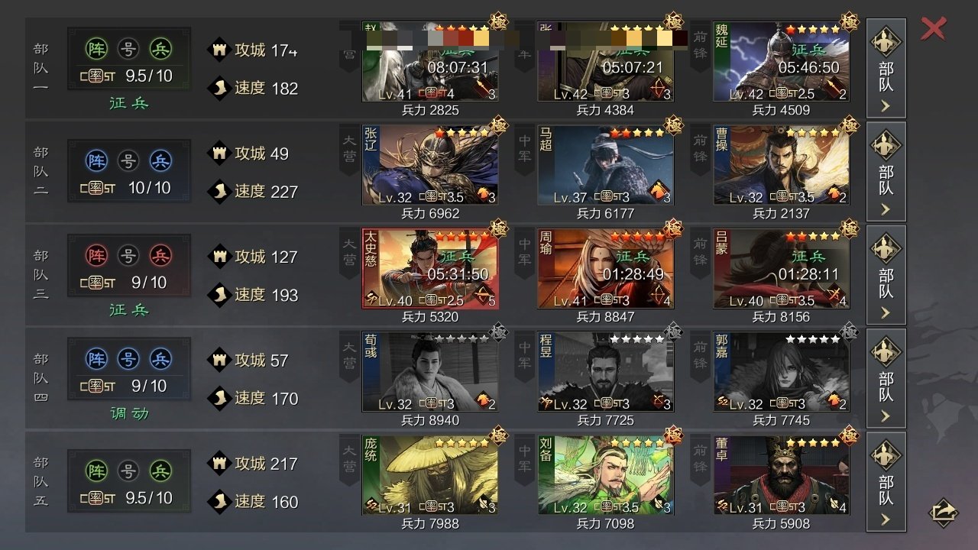Toggle the red 兵 circle in 部队三
The height and width of the screenshot is (550, 978).
coord(160,256)
